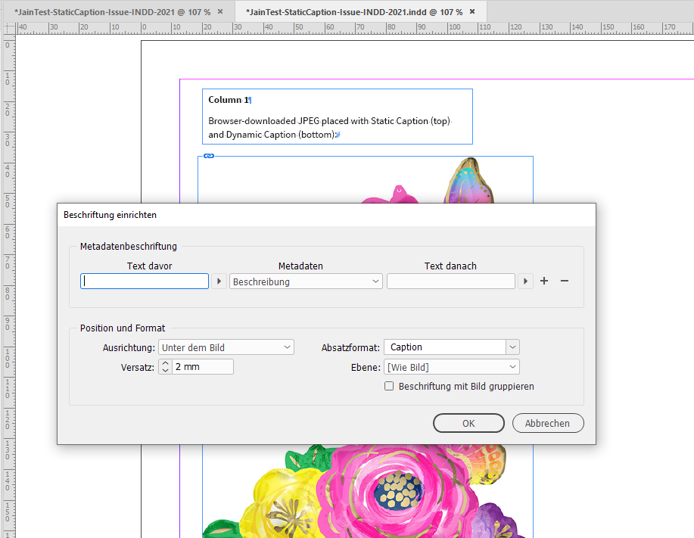This screenshot has width=694, height=538.
Task: Open the Absatzformat dropdown showing Caption
Action: (451, 347)
